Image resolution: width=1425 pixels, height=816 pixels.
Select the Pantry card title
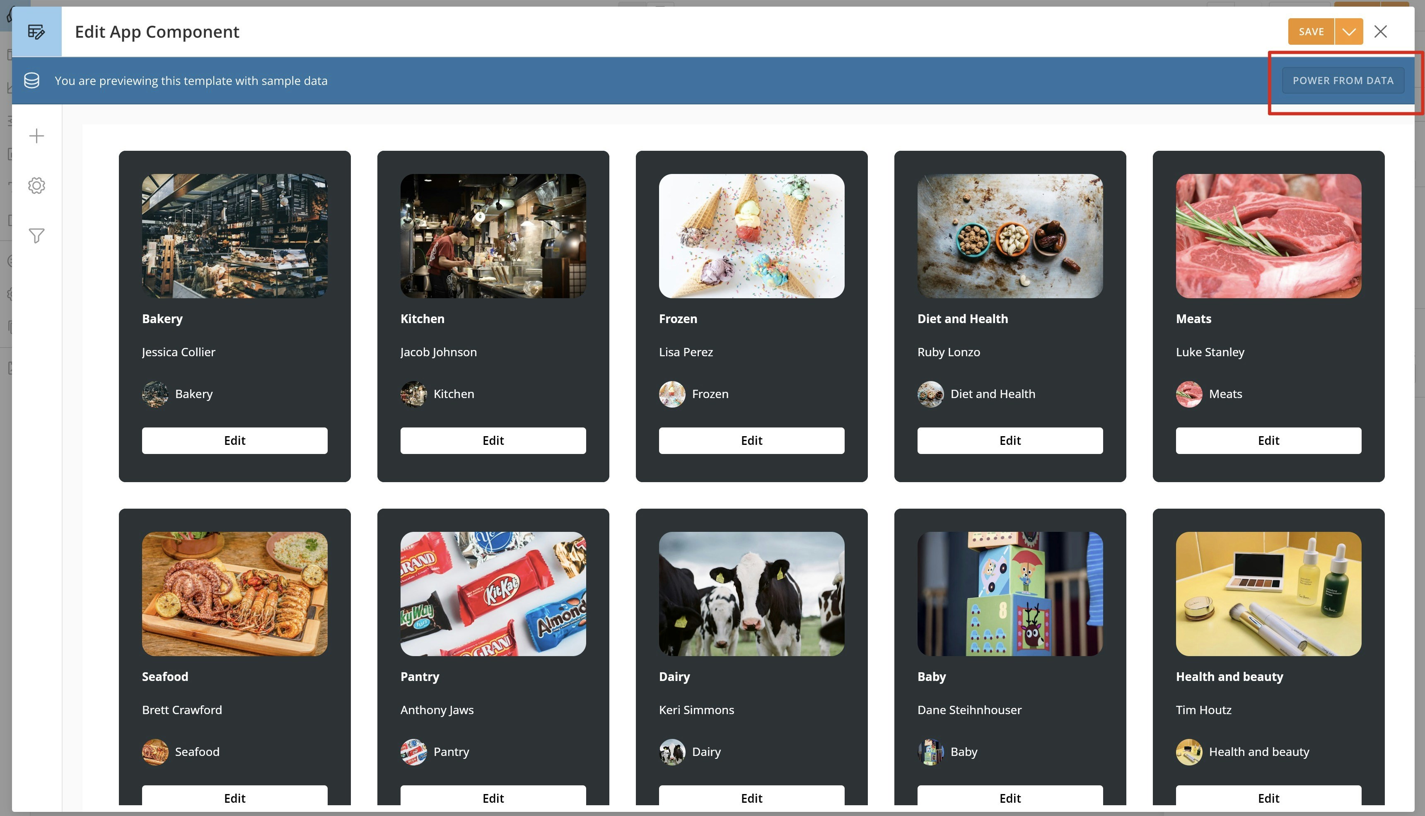tap(420, 676)
